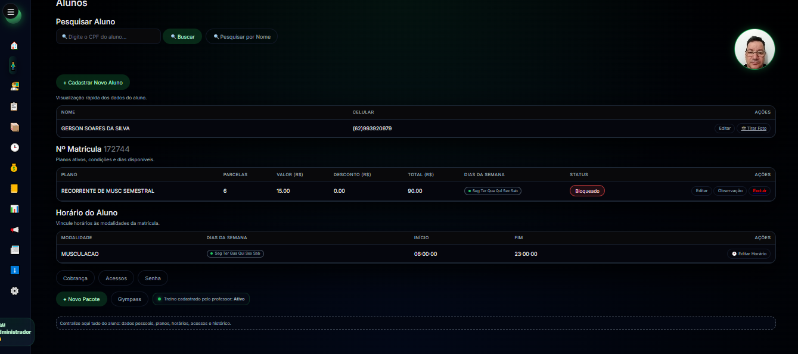Image resolution: width=798 pixels, height=354 pixels.
Task: Click Cadastrar Novo Aluno button
Action: pyautogui.click(x=93, y=83)
